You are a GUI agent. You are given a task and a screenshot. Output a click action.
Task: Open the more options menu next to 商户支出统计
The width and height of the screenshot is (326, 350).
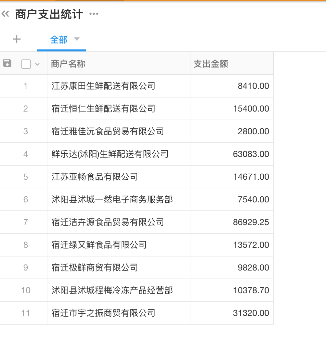[94, 14]
